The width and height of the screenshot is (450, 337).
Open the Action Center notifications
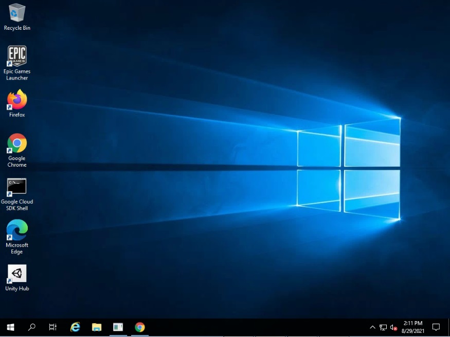tap(436, 327)
